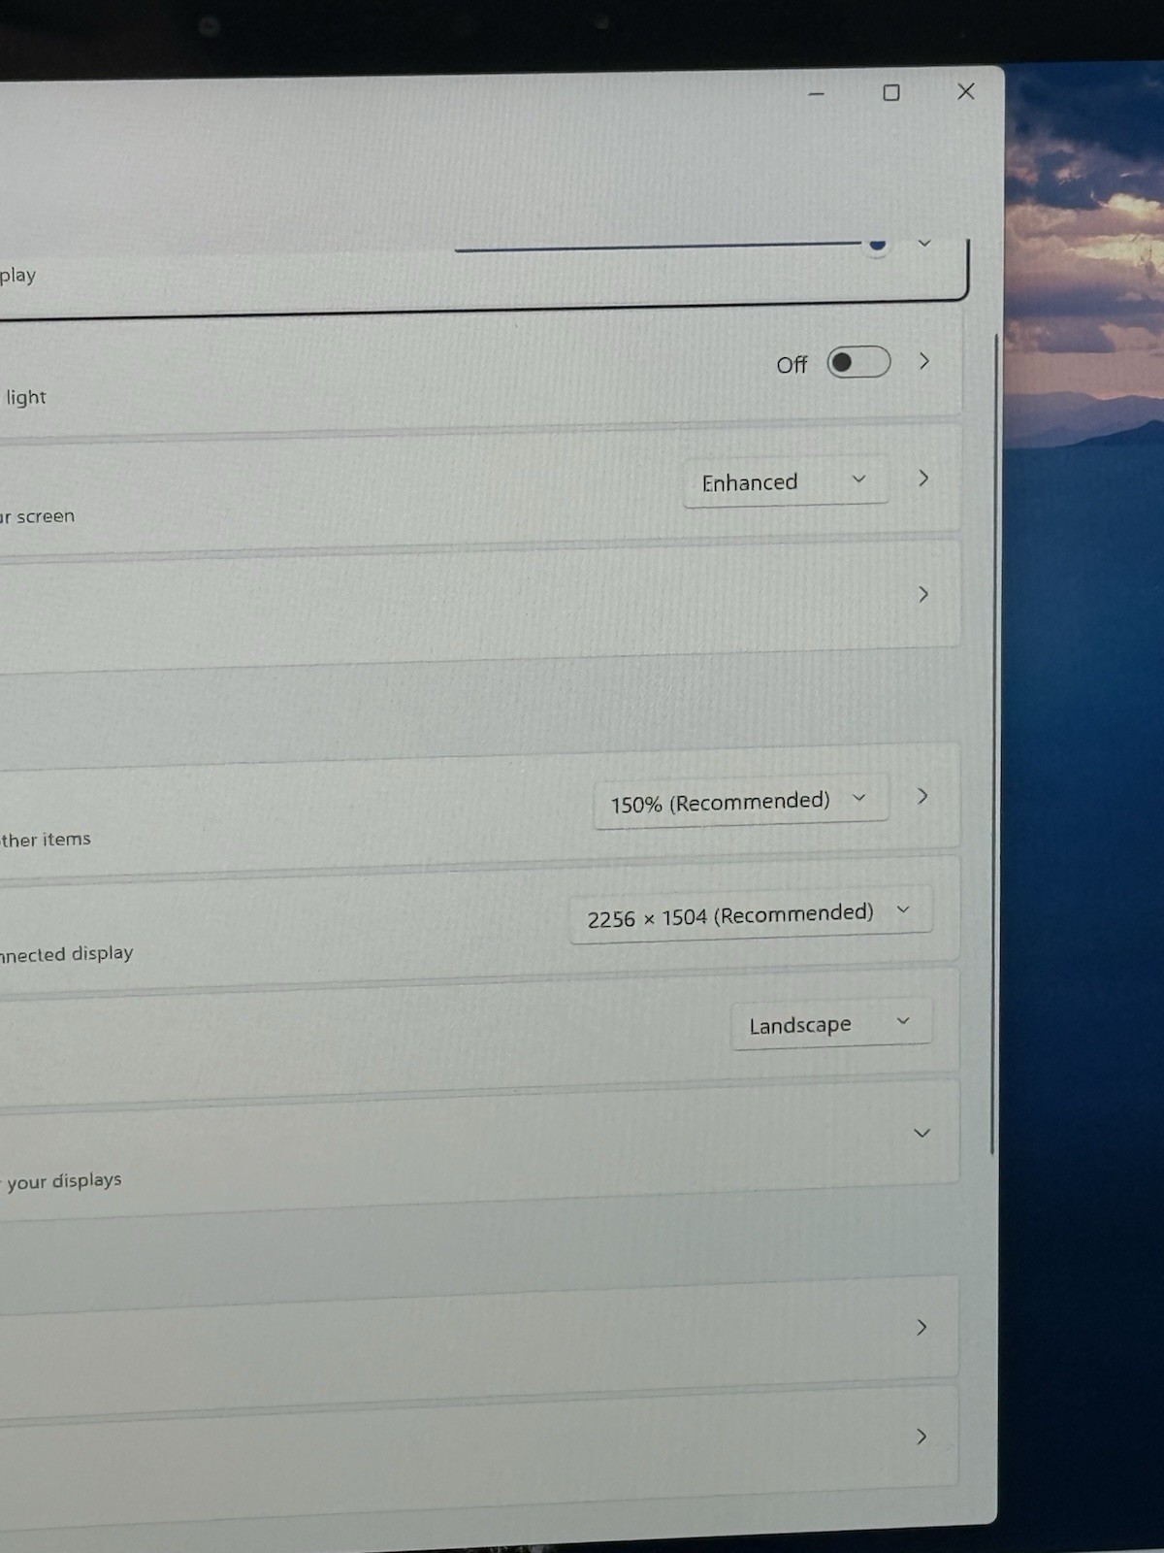
Task: Open the 2256 × 1504 resolution dropdown
Action: point(751,914)
